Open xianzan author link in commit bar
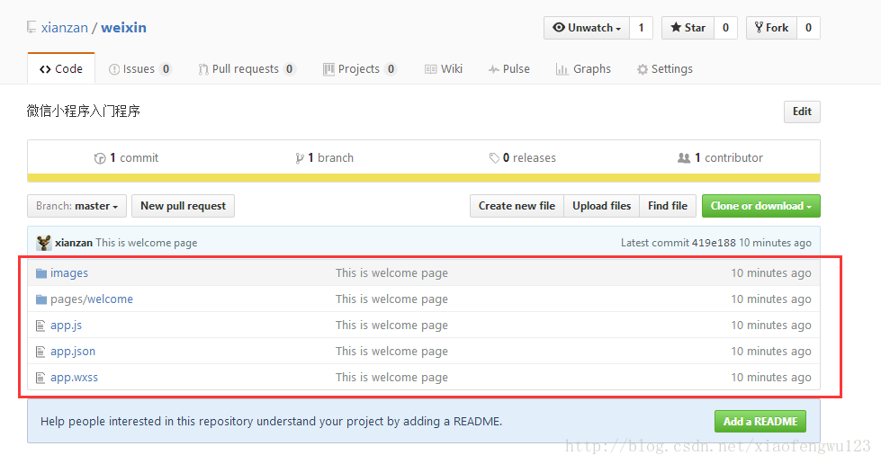Viewport: 881px width, 464px height. (74, 243)
